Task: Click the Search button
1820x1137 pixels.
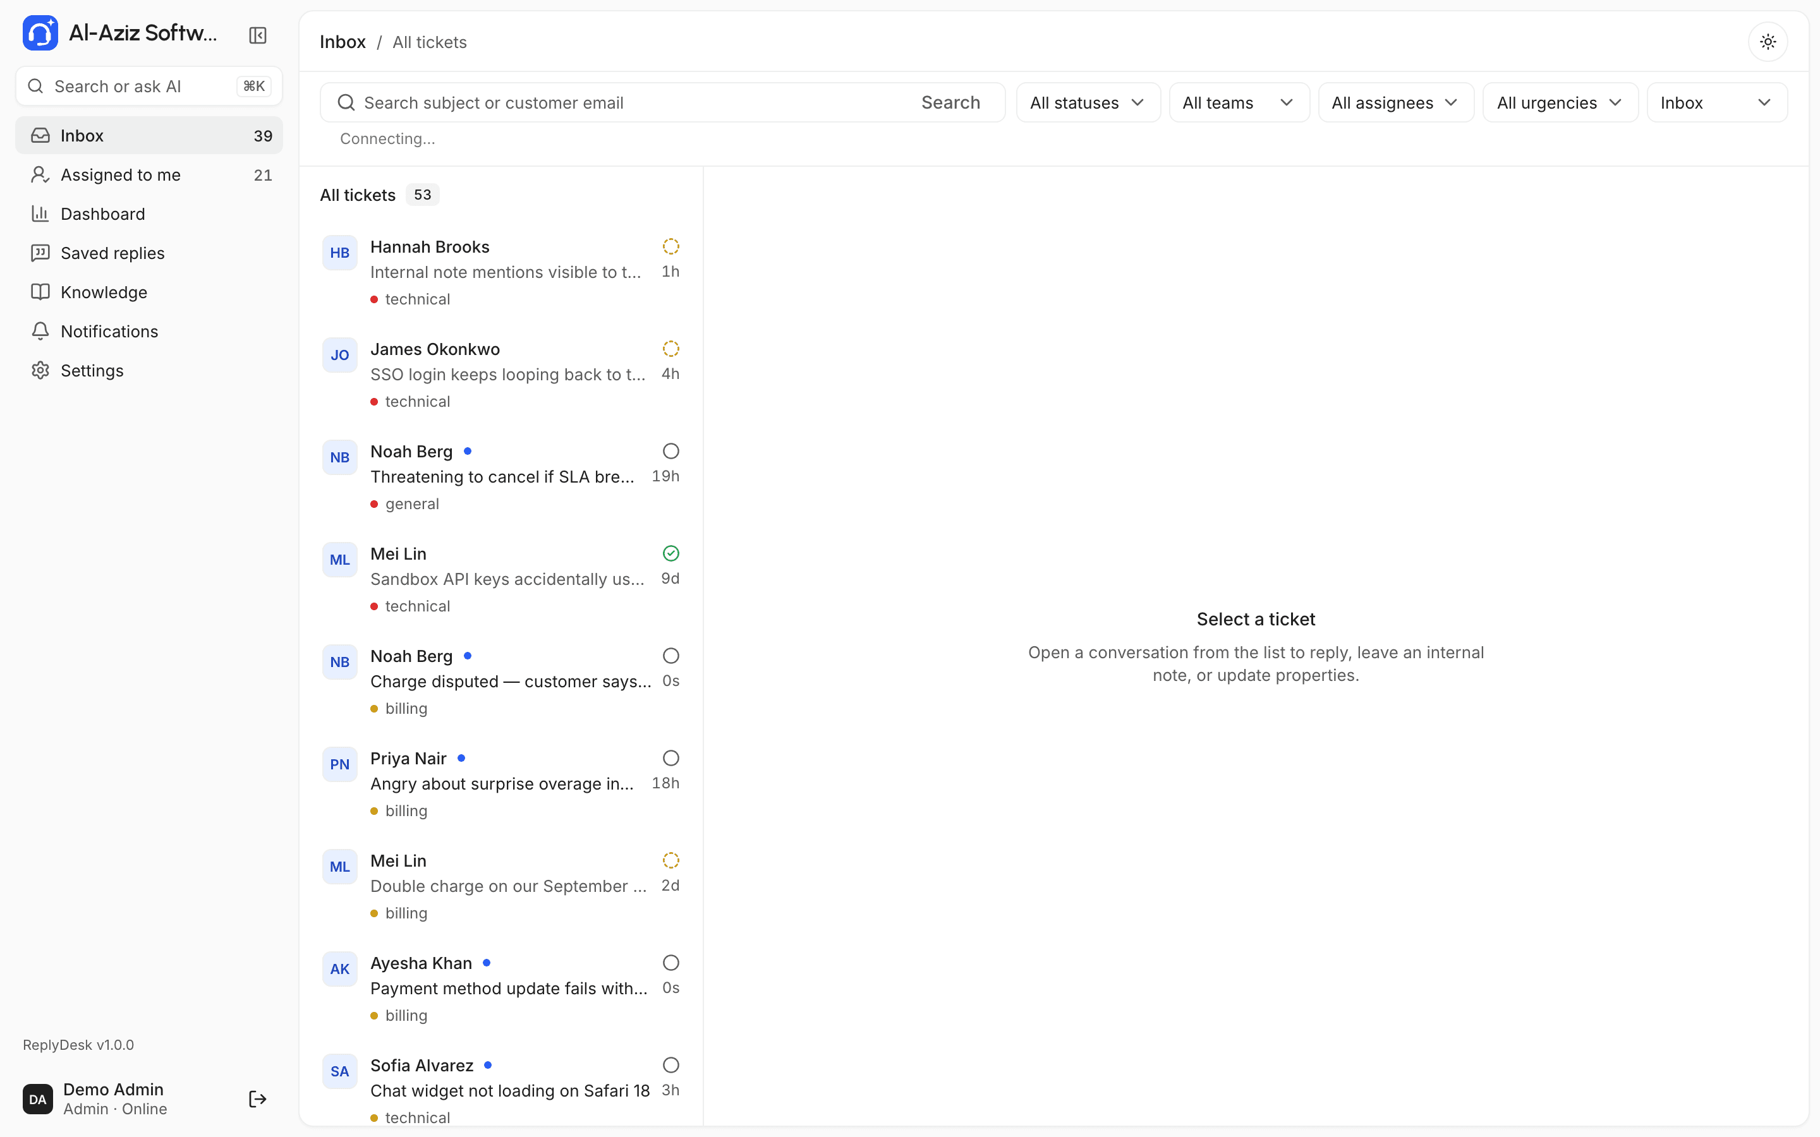Action: coord(950,102)
